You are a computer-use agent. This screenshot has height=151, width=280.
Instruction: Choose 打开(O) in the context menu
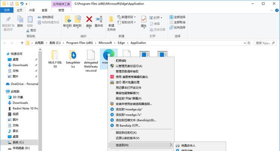pyautogui.click(x=140, y=61)
